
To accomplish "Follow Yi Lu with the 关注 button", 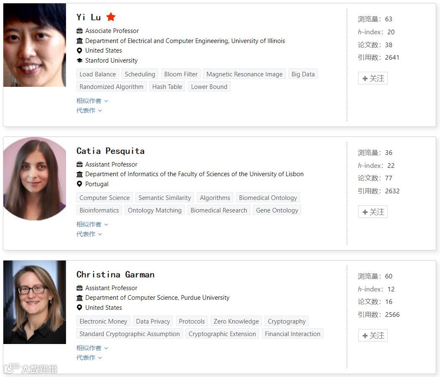I will 373,78.
